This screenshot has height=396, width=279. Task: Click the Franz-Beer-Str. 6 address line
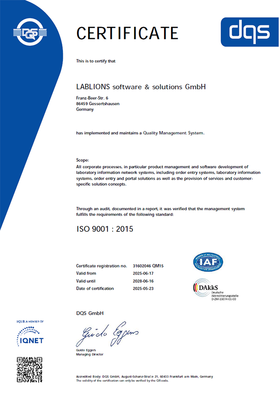(x=92, y=98)
